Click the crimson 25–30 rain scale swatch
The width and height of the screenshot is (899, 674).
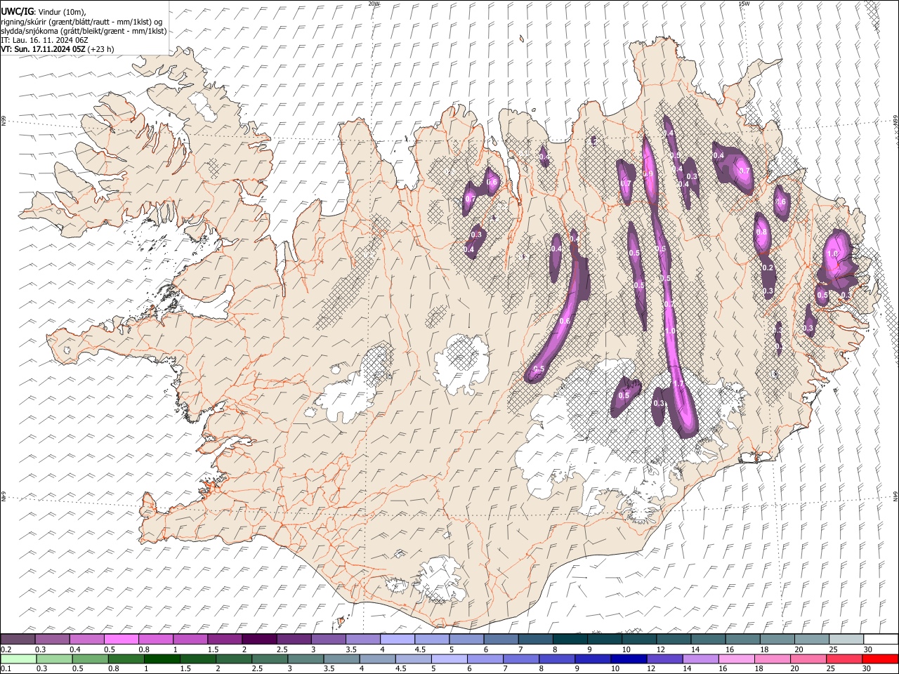(x=844, y=659)
